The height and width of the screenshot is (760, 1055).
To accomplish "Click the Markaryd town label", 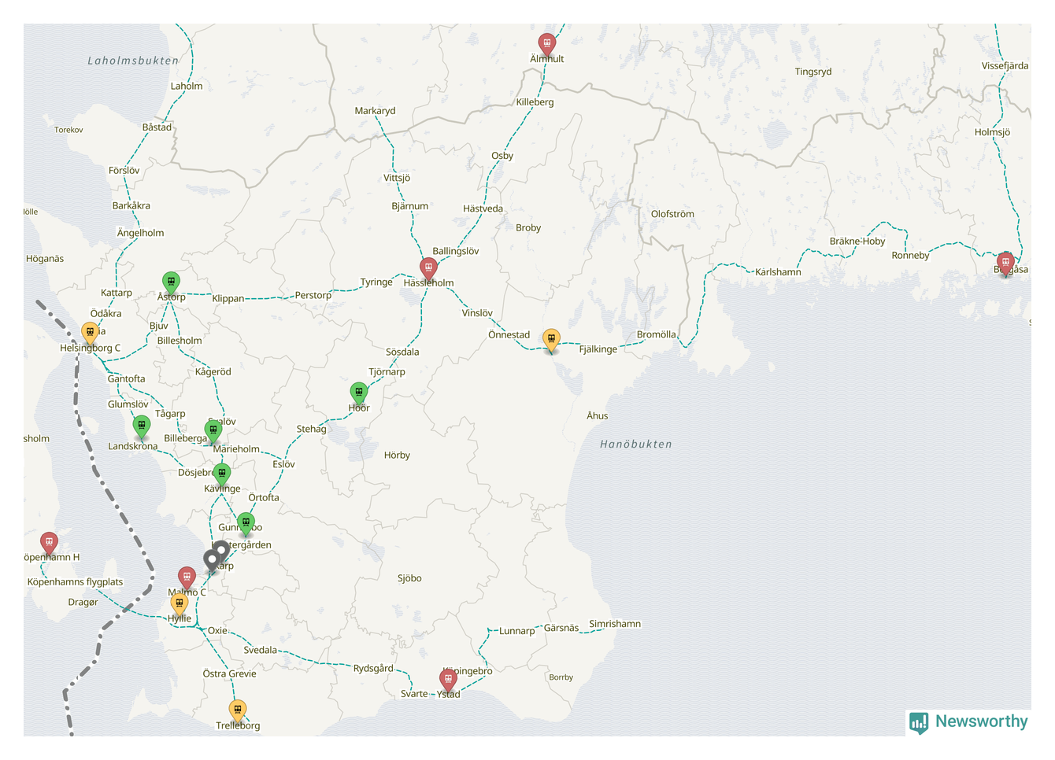I will [x=375, y=111].
